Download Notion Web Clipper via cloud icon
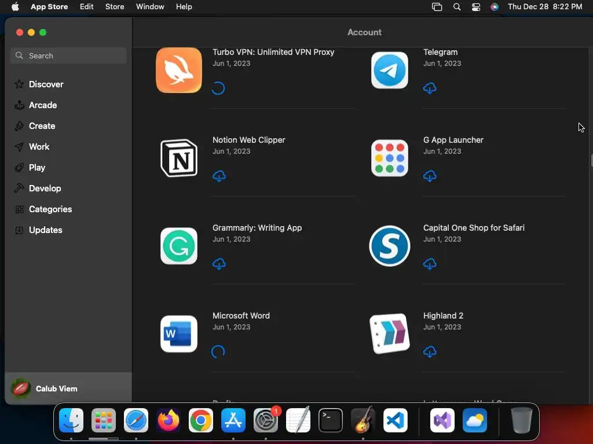The height and width of the screenshot is (444, 593). tap(219, 176)
